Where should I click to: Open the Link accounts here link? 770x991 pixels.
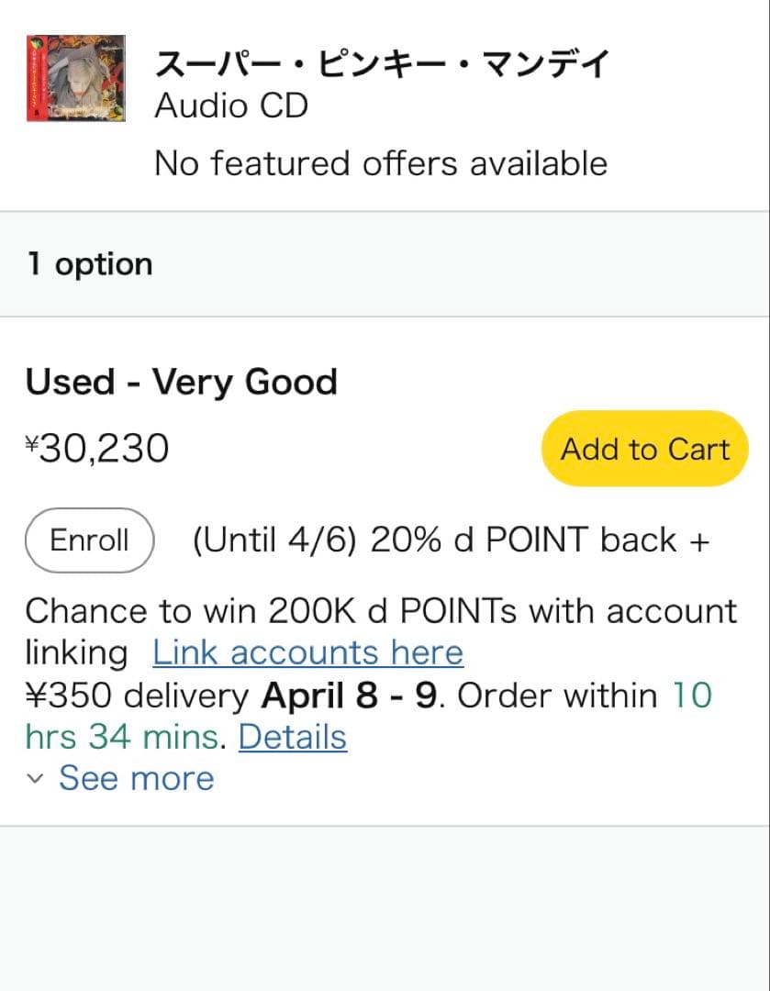point(307,653)
